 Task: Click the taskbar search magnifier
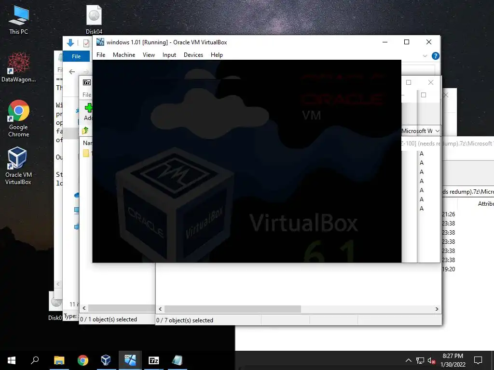(35, 360)
